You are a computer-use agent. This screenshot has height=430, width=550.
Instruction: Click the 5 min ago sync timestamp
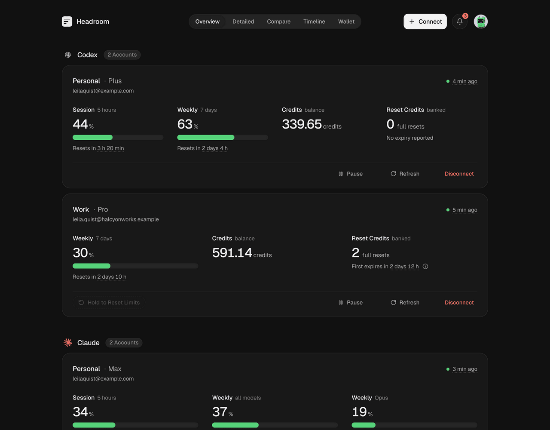465,210
